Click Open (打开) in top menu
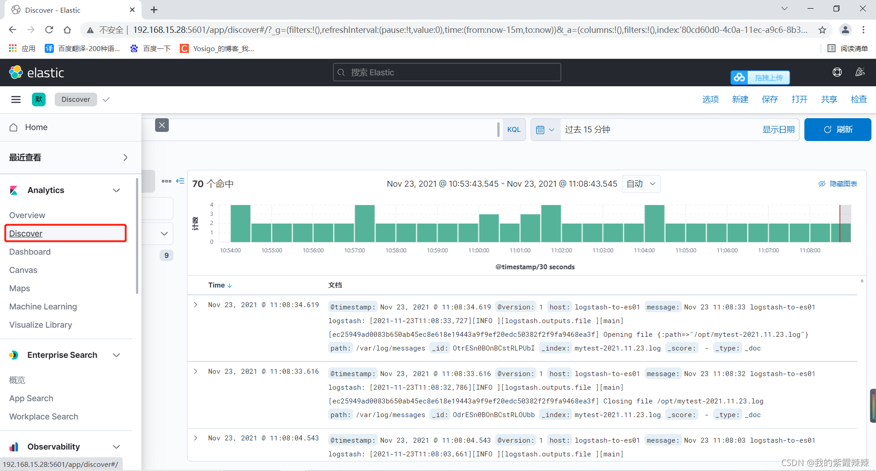Viewport: 876px width, 471px height. 799,99
